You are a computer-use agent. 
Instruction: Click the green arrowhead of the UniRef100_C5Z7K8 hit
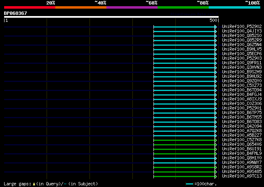pos(216,140)
